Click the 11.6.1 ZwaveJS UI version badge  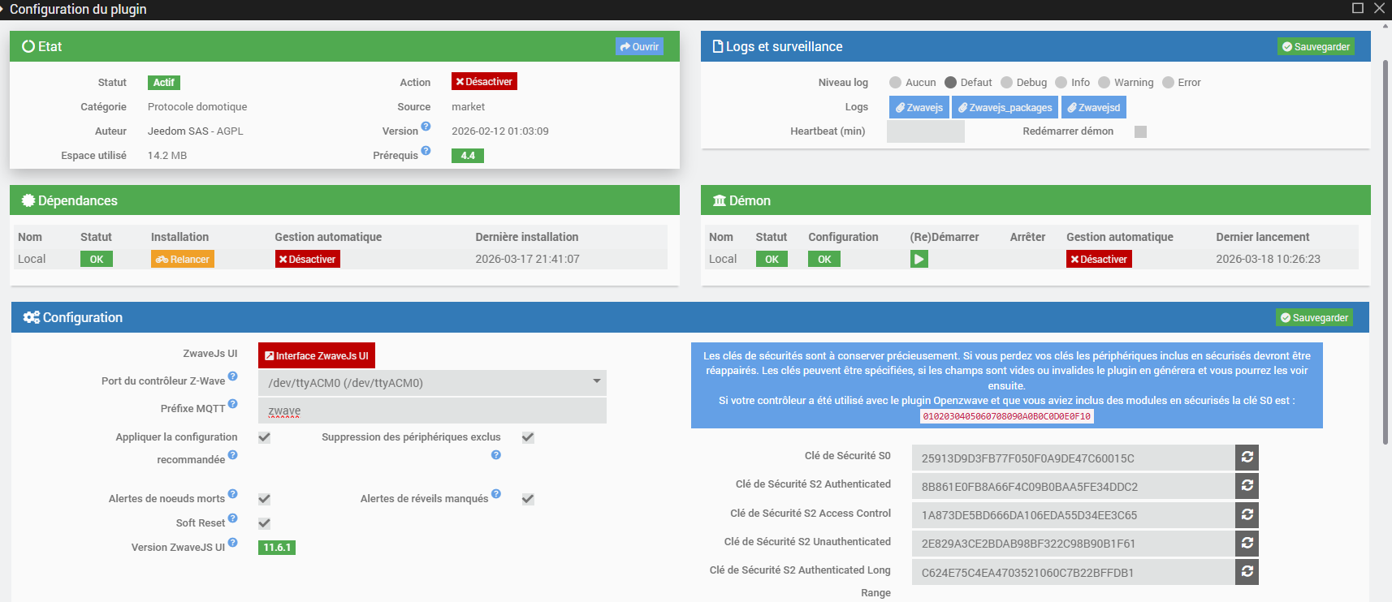(x=277, y=548)
